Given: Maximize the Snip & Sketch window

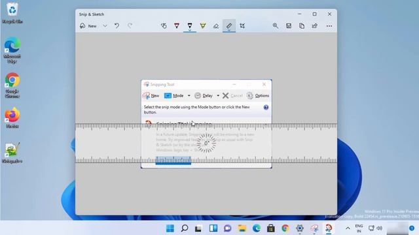Looking at the screenshot, I should pos(314,14).
